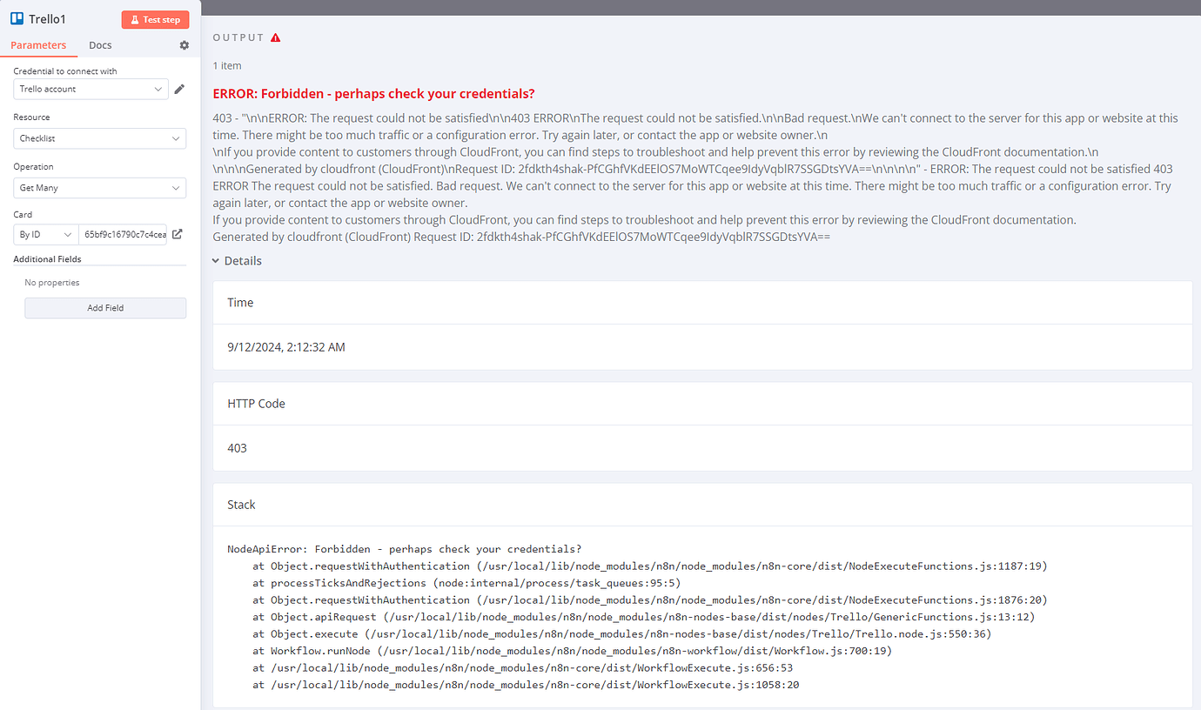Viewport: 1201px width, 710px height.
Task: Click the Stack section header
Action: pos(241,504)
